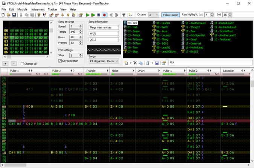Click the minus frame button
The width and height of the screenshot is (254, 168).
pyautogui.click(x=14, y=64)
